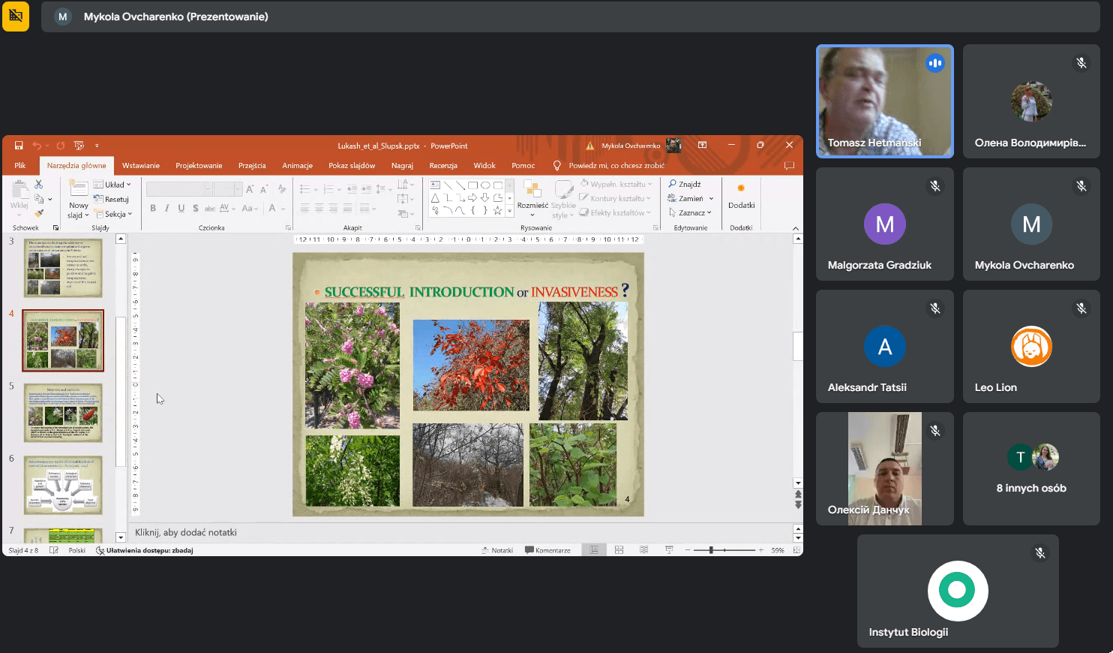Screen dimensions: 1113x653
Task: Click the notes area 'Kliknij, aby dodać notatki'
Action: click(x=186, y=532)
